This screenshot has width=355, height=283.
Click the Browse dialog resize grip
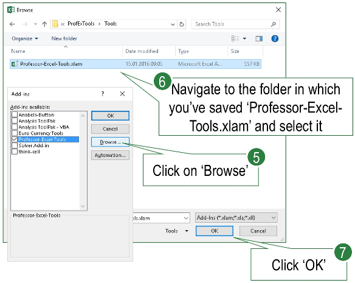click(282, 239)
